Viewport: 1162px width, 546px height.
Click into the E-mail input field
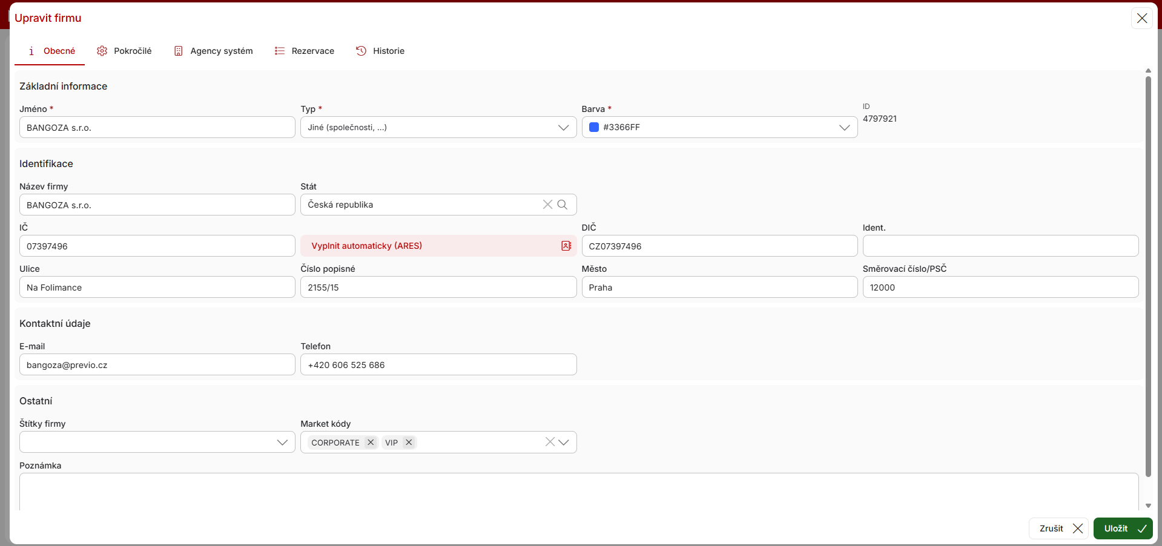[x=157, y=365]
